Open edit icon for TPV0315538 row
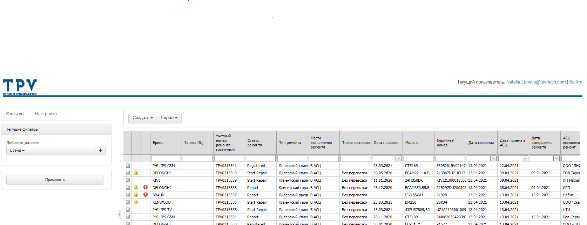587x225 pixels. click(128, 188)
